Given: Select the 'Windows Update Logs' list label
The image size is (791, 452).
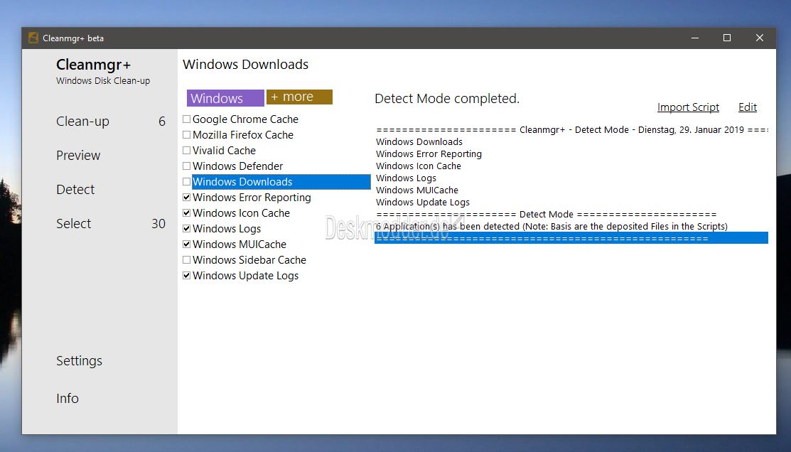Looking at the screenshot, I should pyautogui.click(x=245, y=276).
